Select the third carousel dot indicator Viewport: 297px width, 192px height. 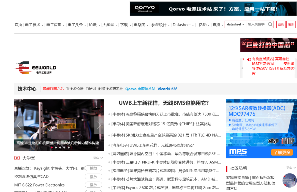pos(60,148)
